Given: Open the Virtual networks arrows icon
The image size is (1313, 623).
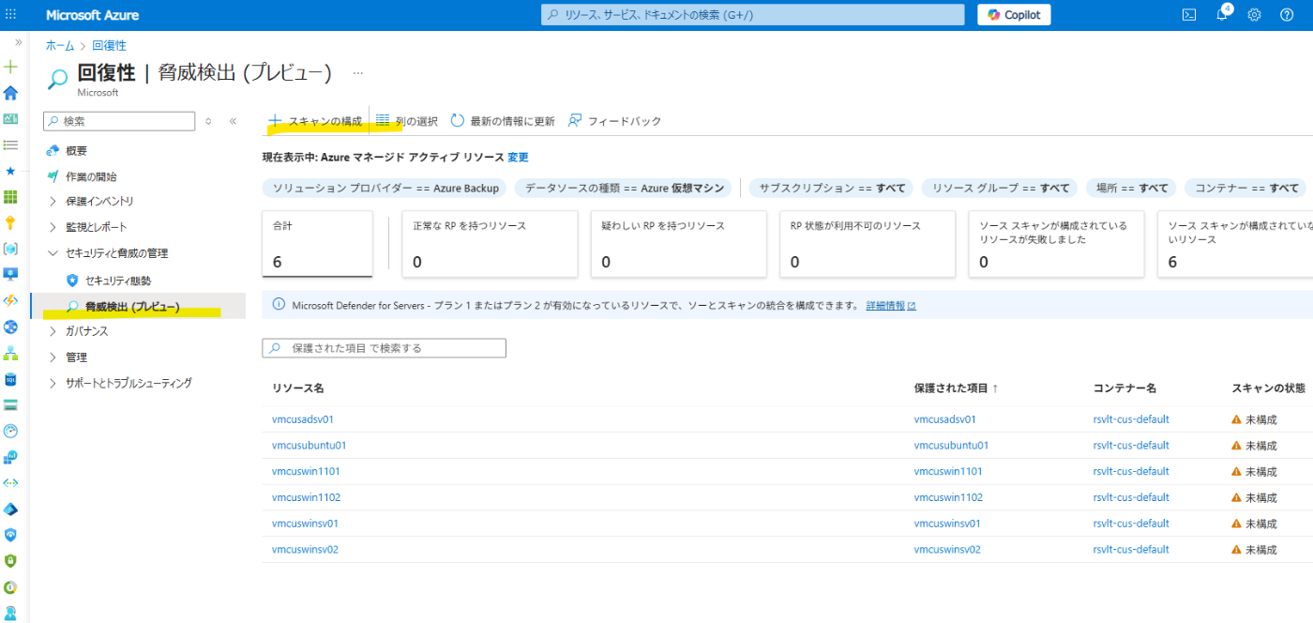Looking at the screenshot, I should click(11, 482).
